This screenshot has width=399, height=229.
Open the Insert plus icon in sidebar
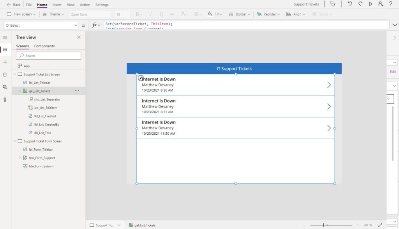click(x=5, y=62)
